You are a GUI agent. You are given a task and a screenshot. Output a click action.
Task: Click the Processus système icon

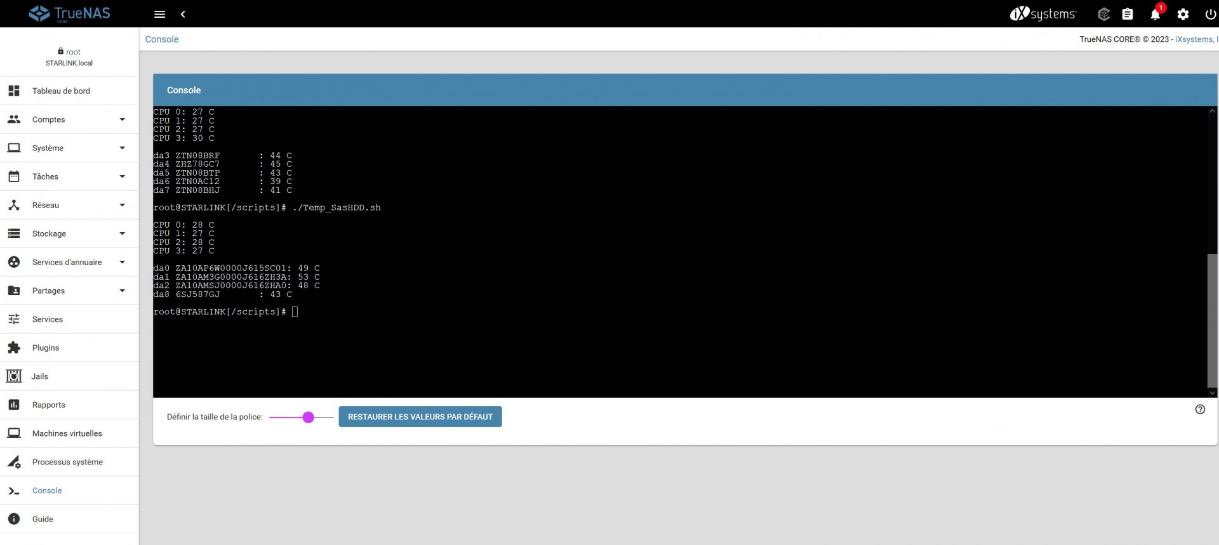[x=14, y=462]
